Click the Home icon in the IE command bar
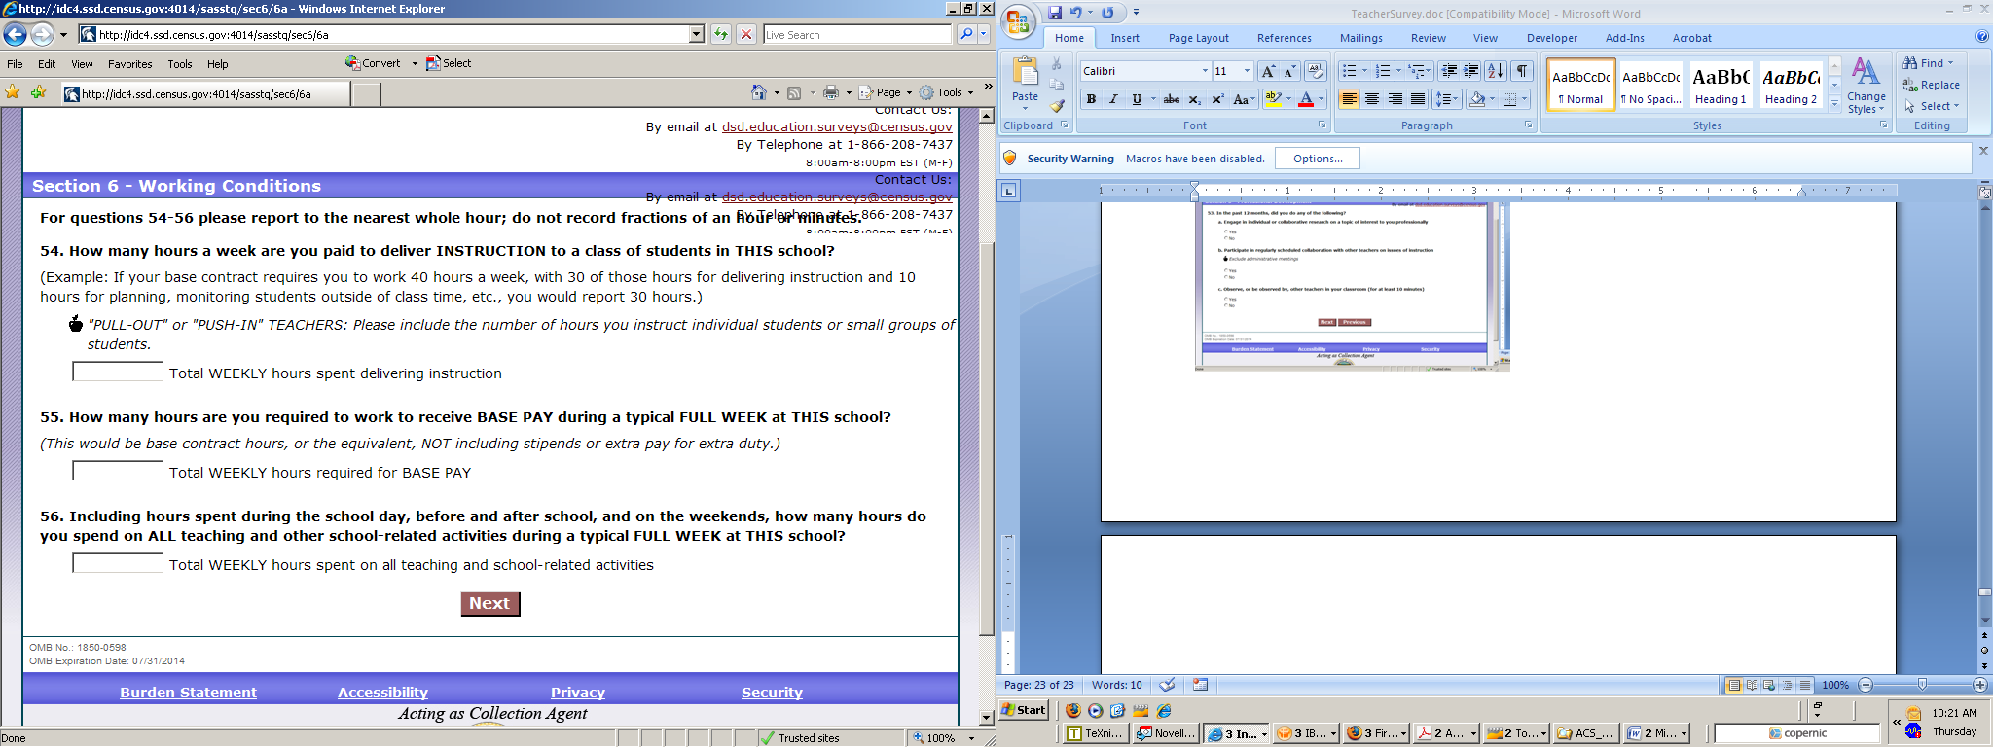 pyautogui.click(x=759, y=92)
